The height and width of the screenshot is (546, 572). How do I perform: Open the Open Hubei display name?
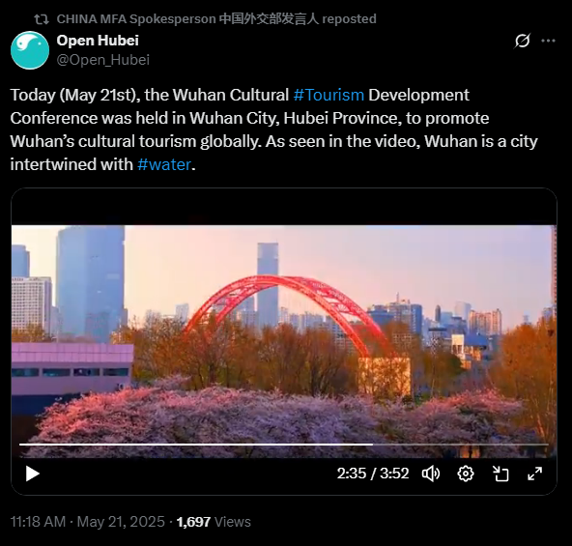98,41
